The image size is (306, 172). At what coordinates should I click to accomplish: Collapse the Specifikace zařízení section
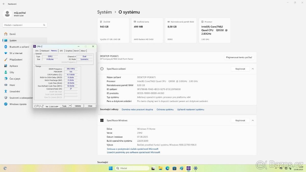253,69
